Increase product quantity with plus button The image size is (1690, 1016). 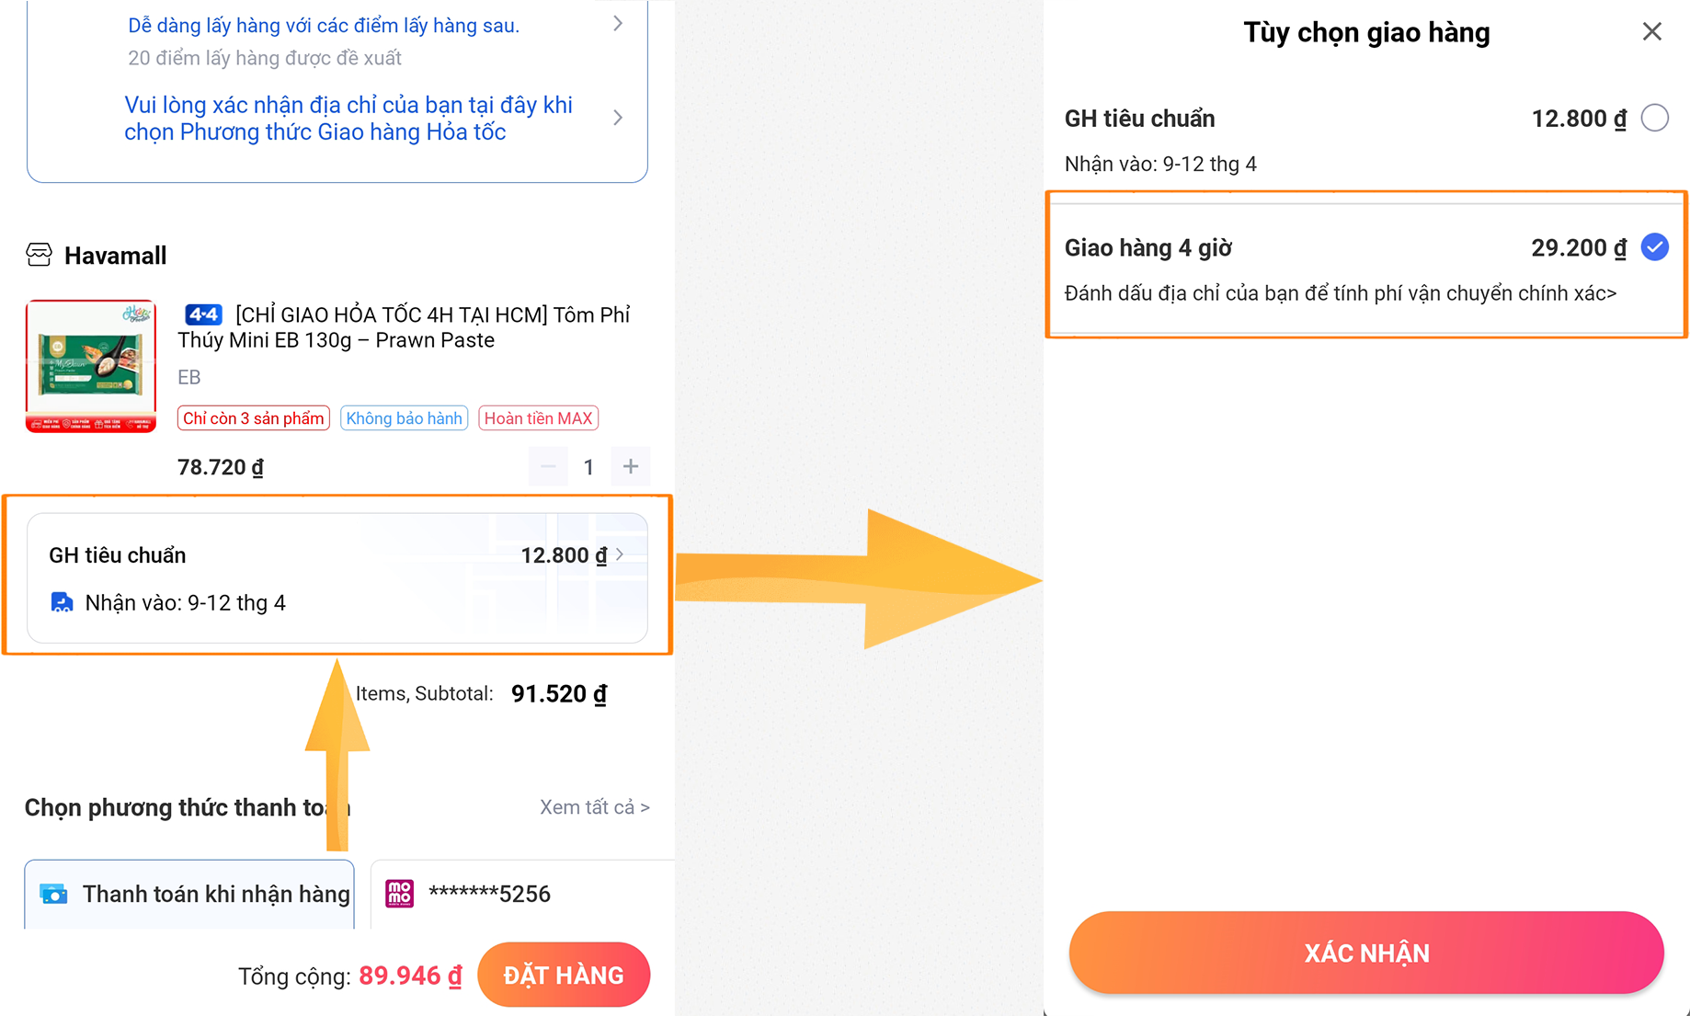point(631,467)
